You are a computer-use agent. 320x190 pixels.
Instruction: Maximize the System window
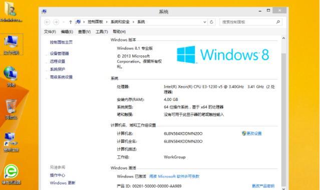click(x=268, y=10)
